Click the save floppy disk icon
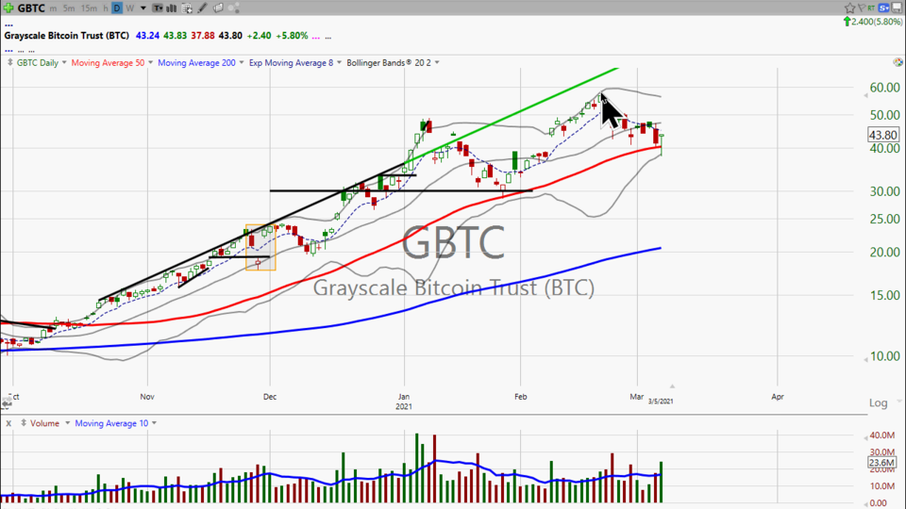906x509 pixels. [897, 8]
